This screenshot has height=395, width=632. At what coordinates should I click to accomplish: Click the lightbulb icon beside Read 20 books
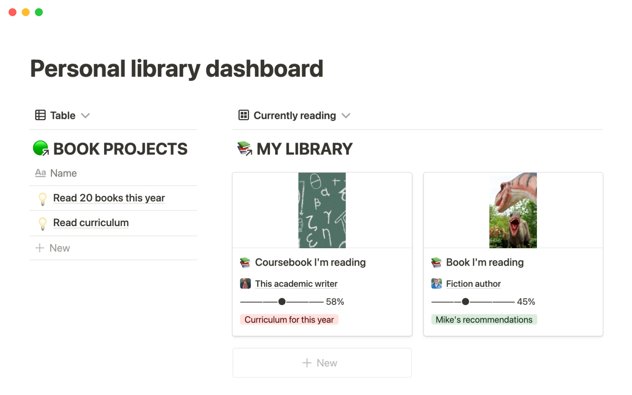pos(43,198)
